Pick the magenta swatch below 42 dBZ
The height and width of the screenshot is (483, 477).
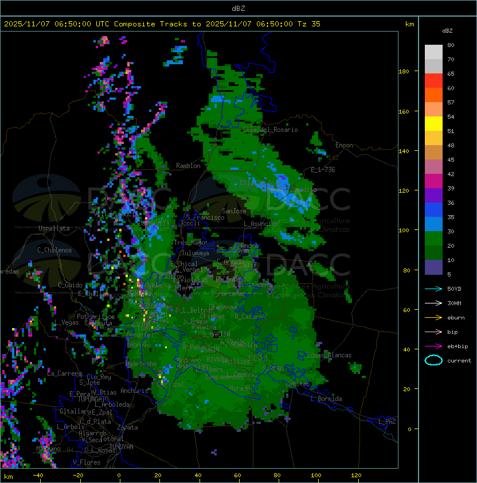[433, 181]
